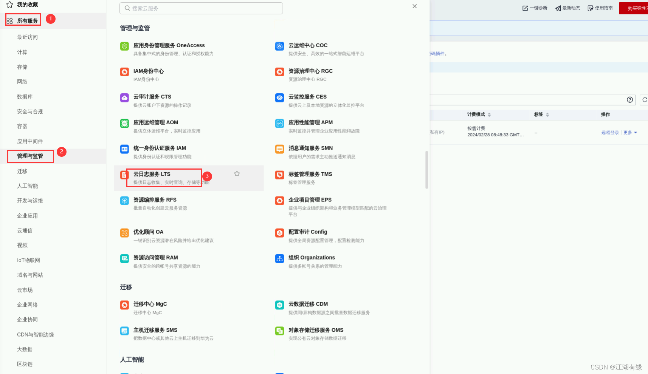This screenshot has height=374, width=648.
Task: Click the IAM身份中心 icon
Action: click(124, 72)
